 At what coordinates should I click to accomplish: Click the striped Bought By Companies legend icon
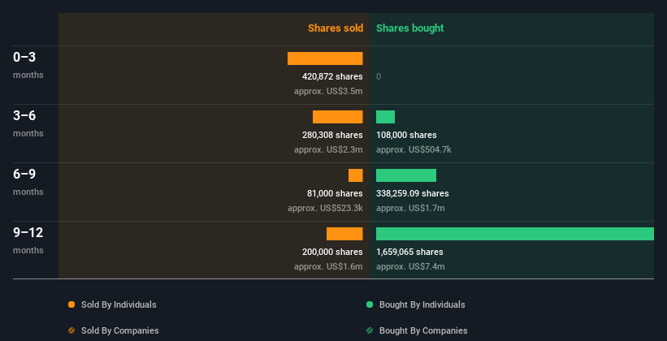(370, 330)
